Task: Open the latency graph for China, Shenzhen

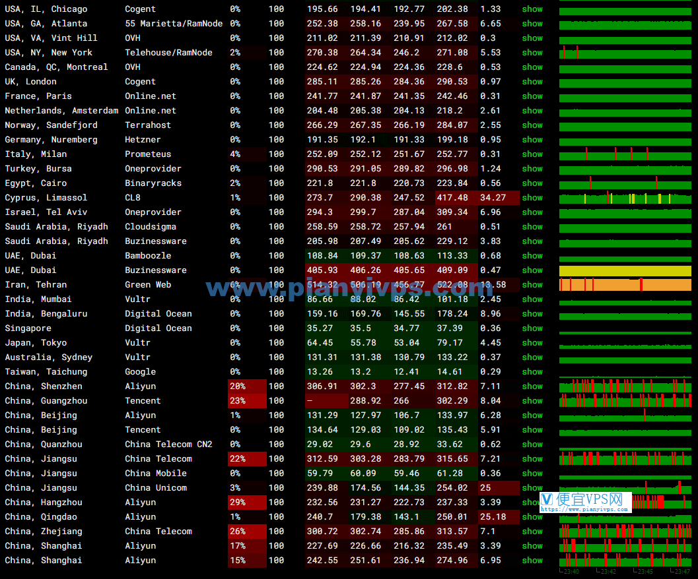Action: (x=625, y=386)
